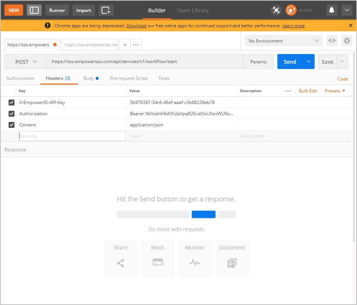Open the Team Library tab
Screen dimensions: 357x305
192,10
